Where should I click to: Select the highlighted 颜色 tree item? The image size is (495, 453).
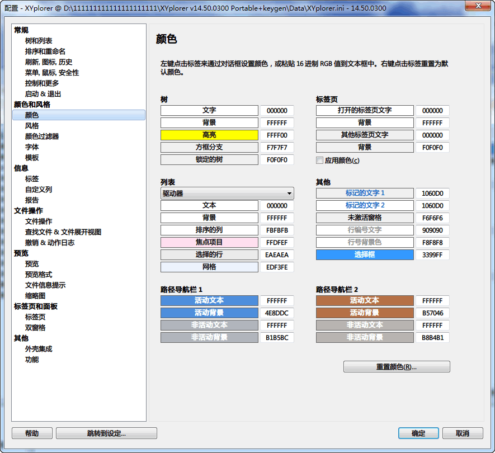pos(79,115)
